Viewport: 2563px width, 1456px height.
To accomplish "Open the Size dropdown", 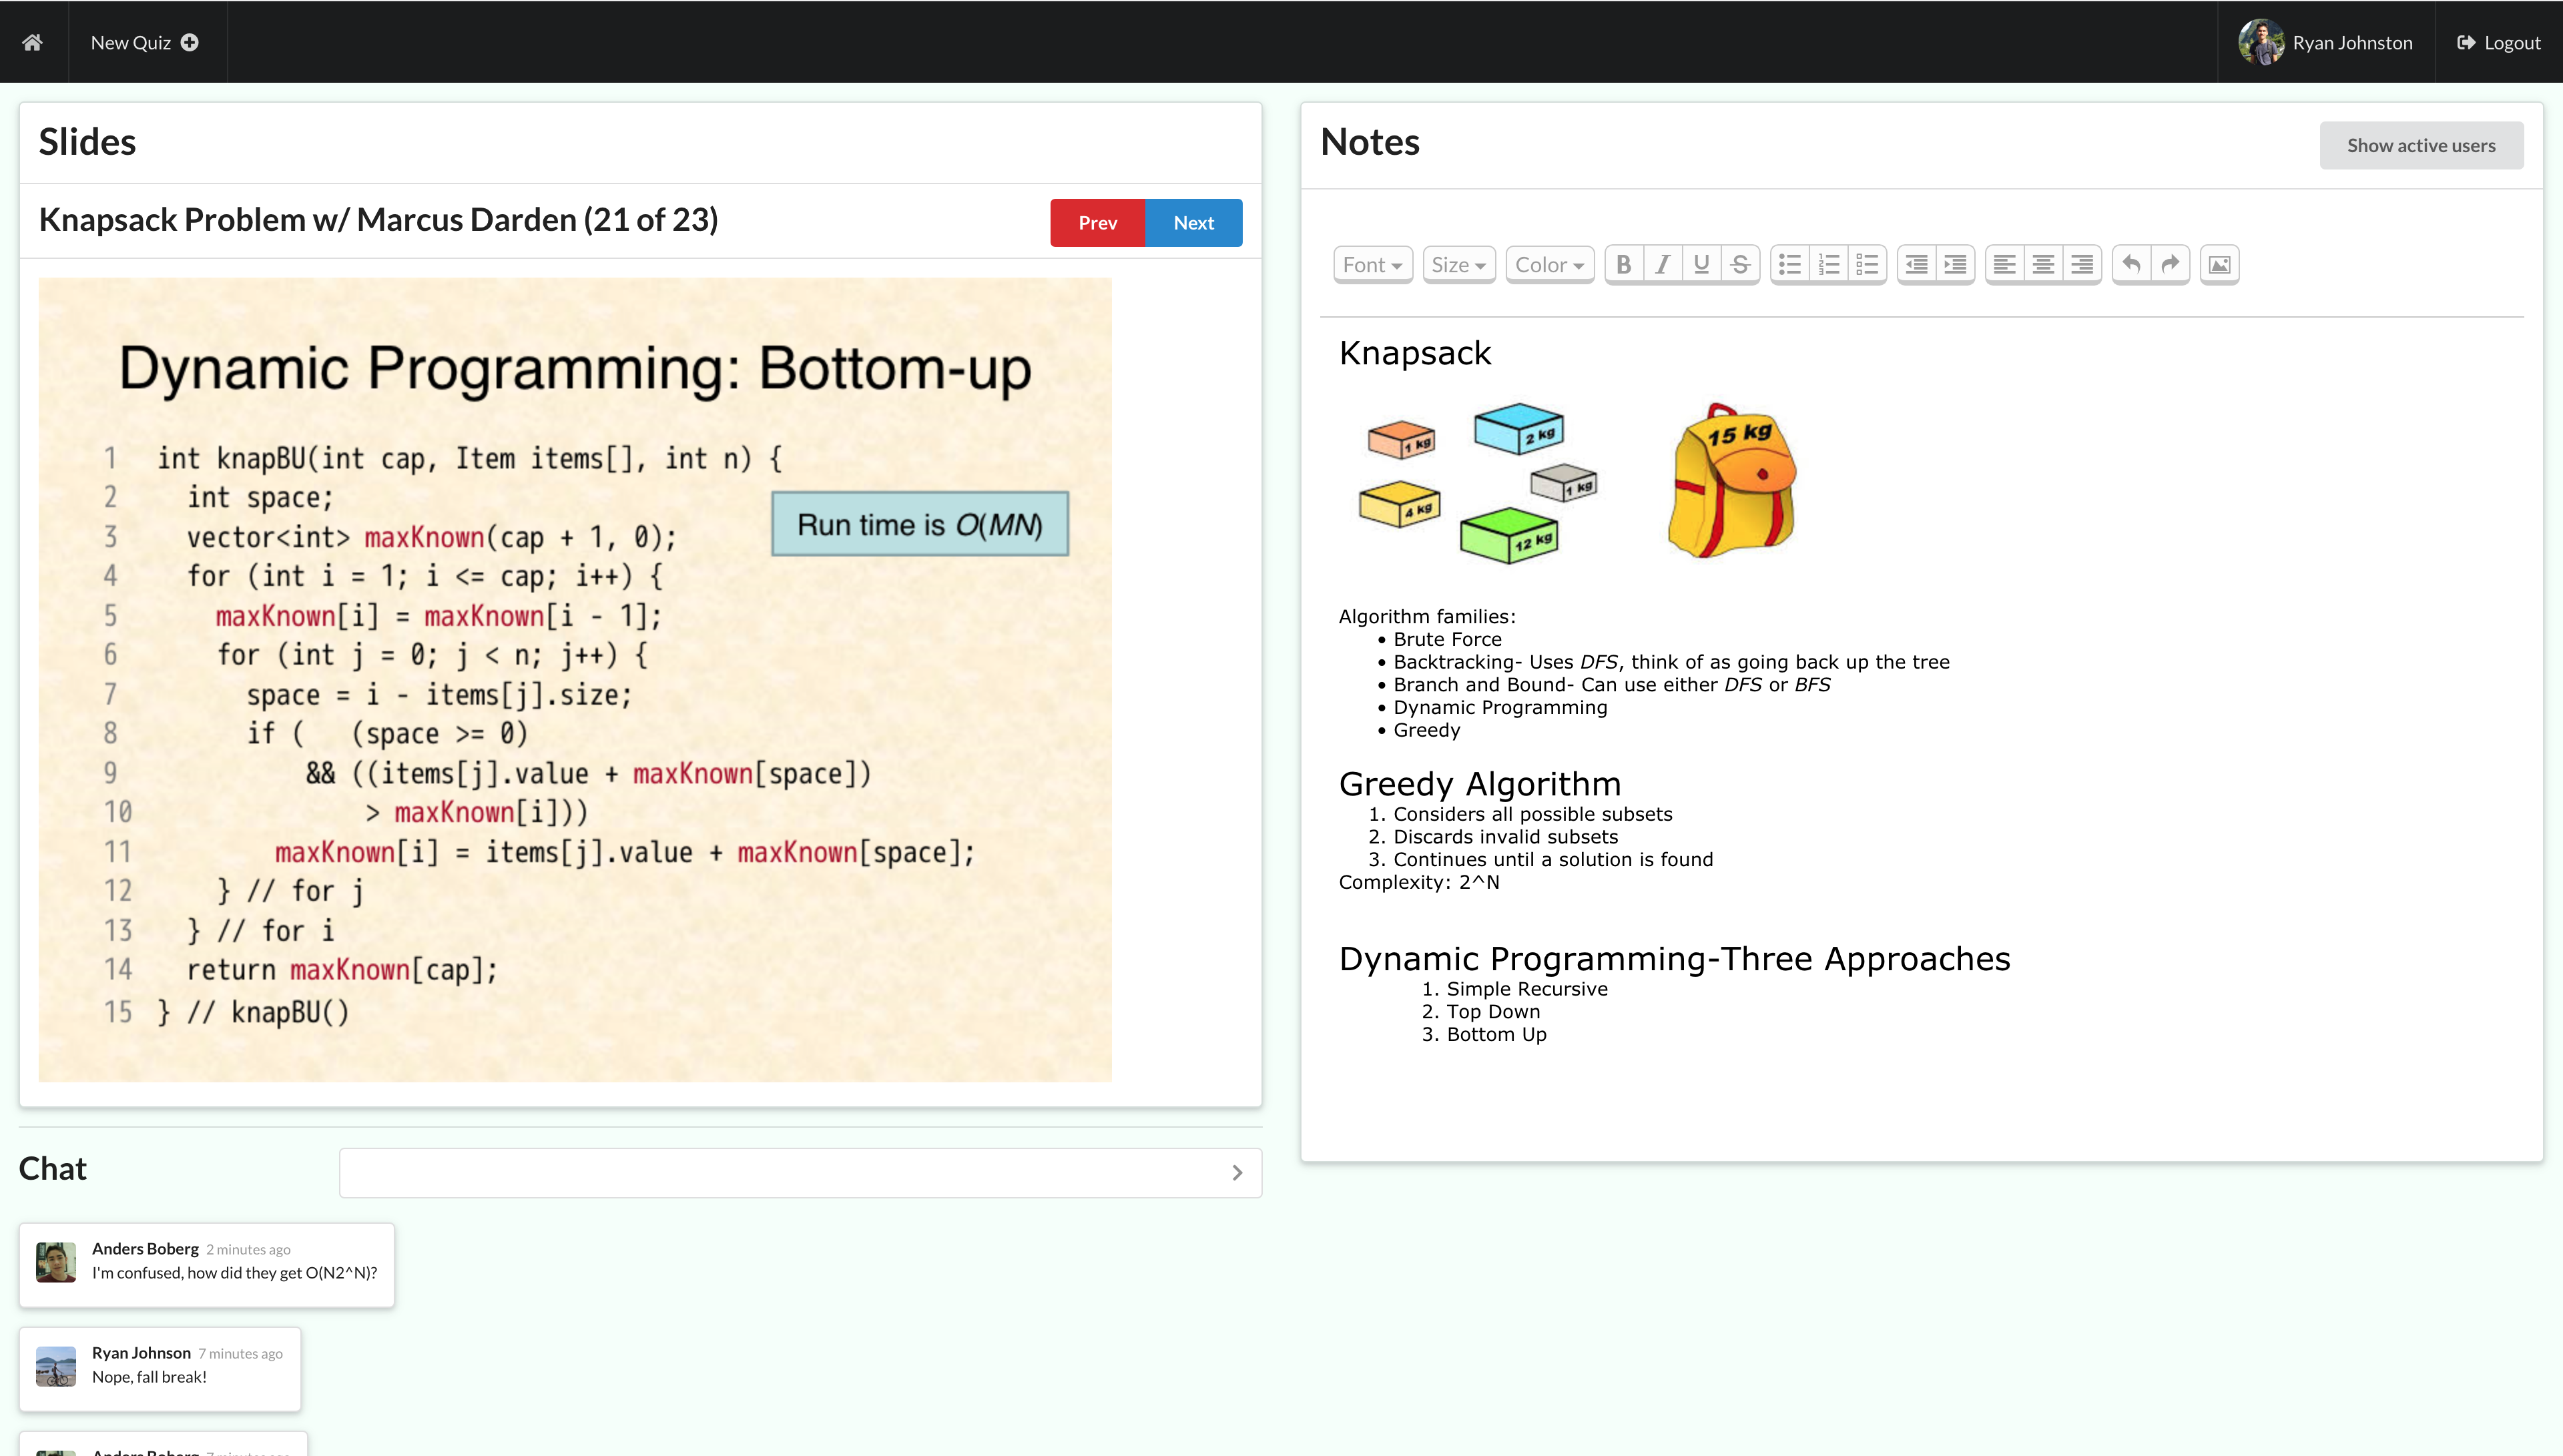I will (x=1458, y=265).
